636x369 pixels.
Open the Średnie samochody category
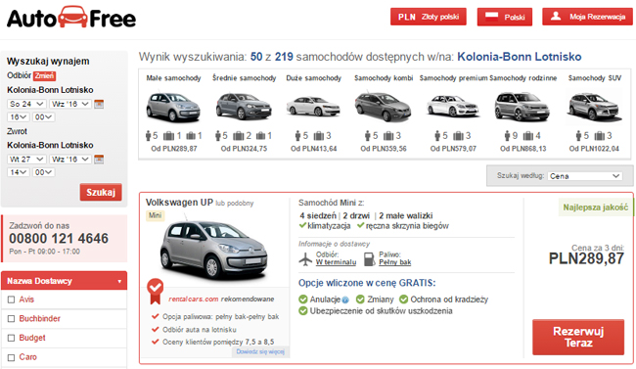(245, 78)
